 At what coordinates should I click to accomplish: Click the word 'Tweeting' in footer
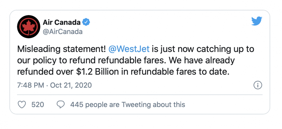(x=136, y=105)
